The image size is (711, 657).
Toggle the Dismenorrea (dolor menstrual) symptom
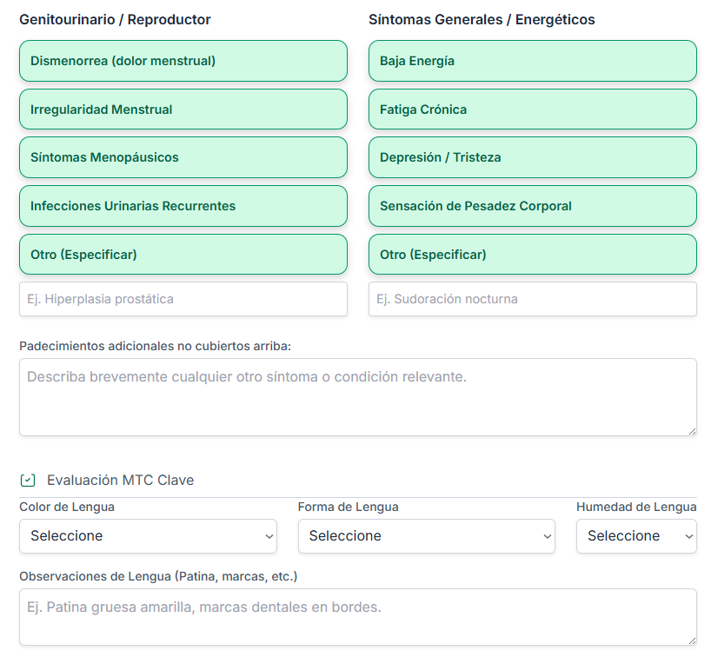pos(183,61)
